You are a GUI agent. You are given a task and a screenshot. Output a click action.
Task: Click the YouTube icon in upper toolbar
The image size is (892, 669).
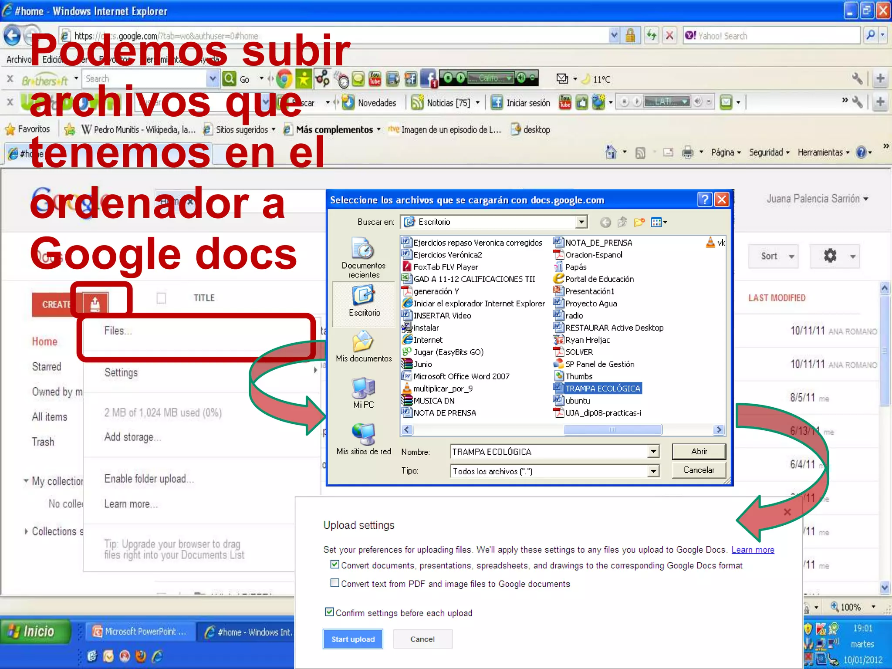pos(375,79)
